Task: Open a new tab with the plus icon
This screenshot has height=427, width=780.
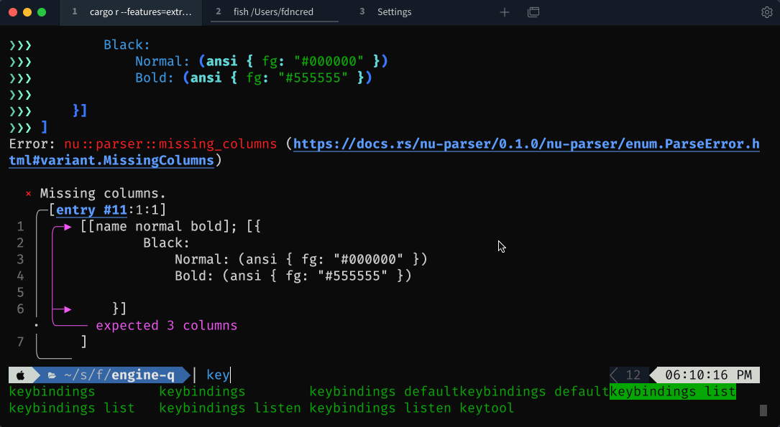Action: [x=504, y=12]
